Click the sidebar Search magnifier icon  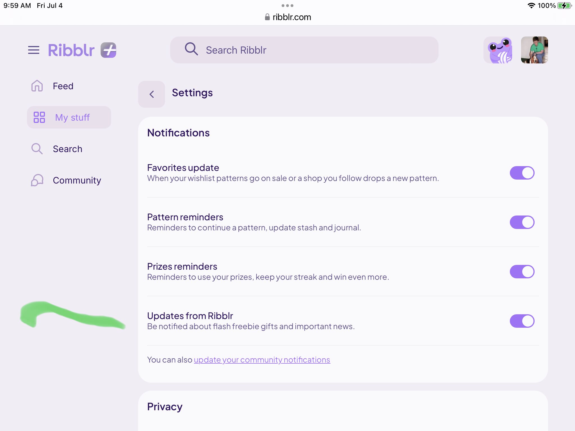pyautogui.click(x=37, y=149)
